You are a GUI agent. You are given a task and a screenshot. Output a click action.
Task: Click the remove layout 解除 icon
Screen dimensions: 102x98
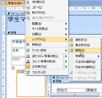tap(71, 50)
